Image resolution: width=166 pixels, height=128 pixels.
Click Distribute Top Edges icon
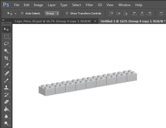click(161, 13)
